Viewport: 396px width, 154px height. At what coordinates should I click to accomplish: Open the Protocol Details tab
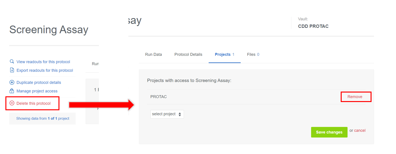188,55
